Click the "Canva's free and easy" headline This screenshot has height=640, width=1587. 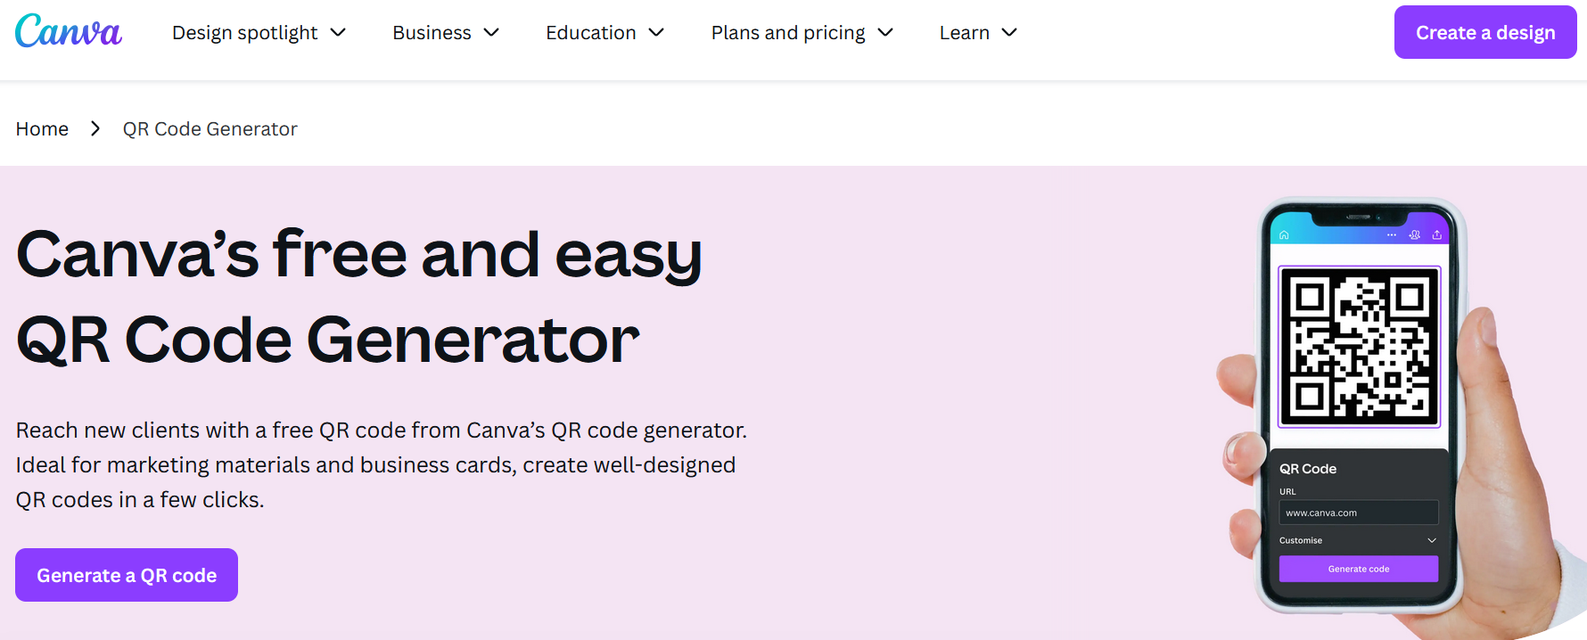(x=359, y=255)
